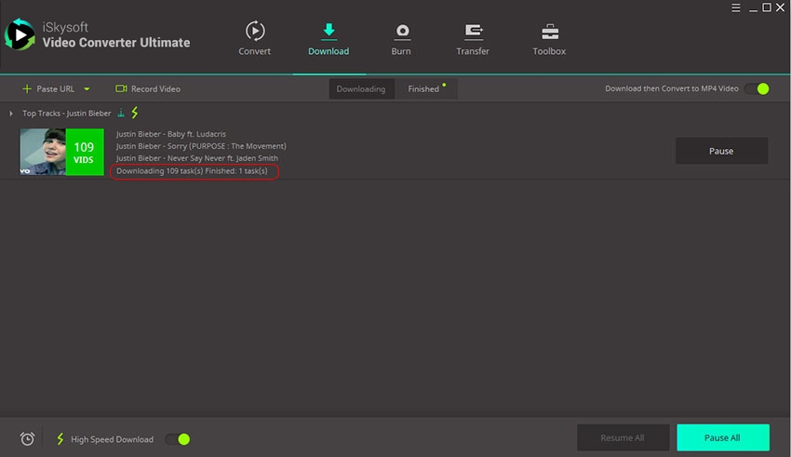Go to the Transfer section
The image size is (791, 457).
click(473, 38)
